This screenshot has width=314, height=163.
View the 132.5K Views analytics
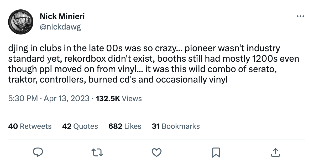[119, 98]
